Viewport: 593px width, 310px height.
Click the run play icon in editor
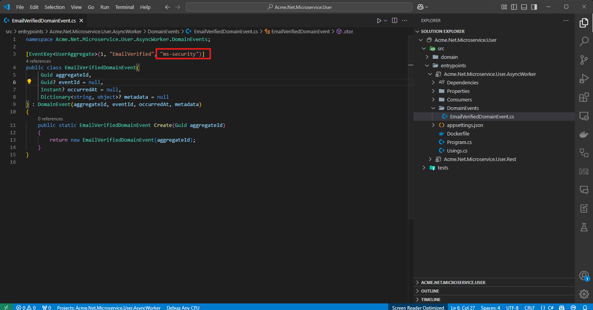pos(379,21)
